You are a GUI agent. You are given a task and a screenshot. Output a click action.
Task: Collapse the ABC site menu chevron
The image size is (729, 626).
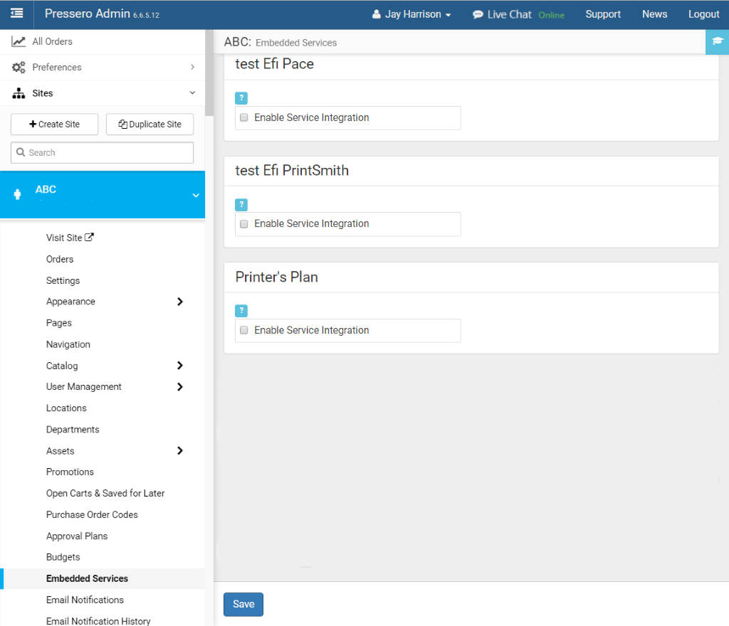coord(196,195)
